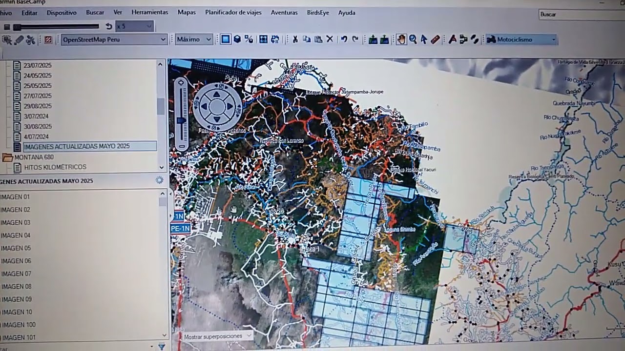625x351 pixels.
Task: Click the fit-to-view arrows icon
Action: 263,39
